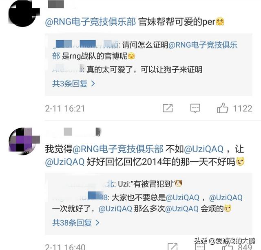Tap the doge emoji after 不好吗
The image size is (261, 250).
pos(240,161)
